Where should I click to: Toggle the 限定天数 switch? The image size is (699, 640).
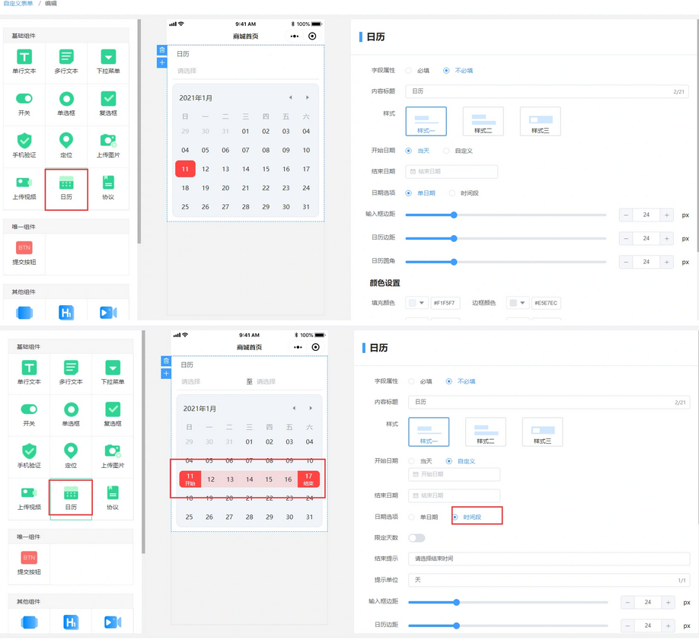pos(417,538)
